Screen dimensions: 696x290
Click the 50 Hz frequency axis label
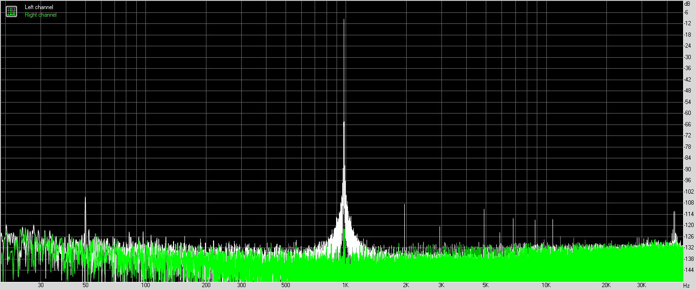pyautogui.click(x=85, y=285)
